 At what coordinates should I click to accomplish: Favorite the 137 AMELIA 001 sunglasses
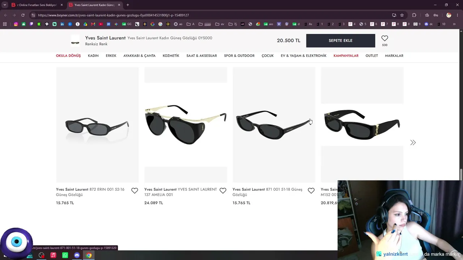tap(223, 191)
